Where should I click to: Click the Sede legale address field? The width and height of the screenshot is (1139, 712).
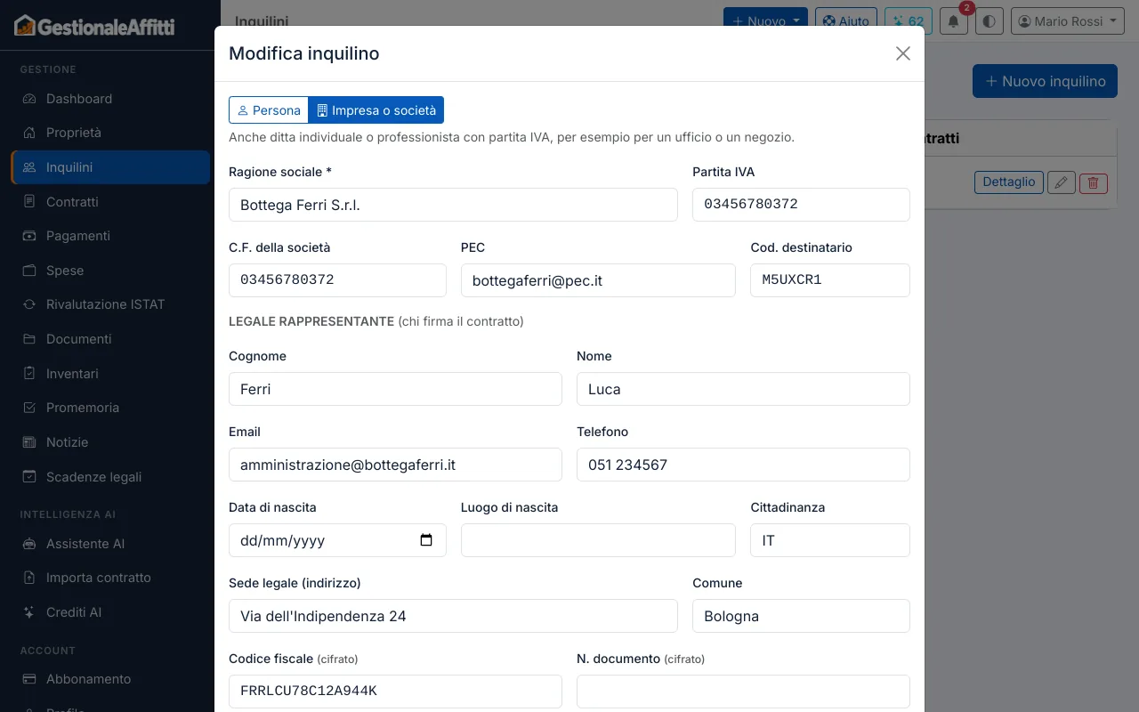453,616
